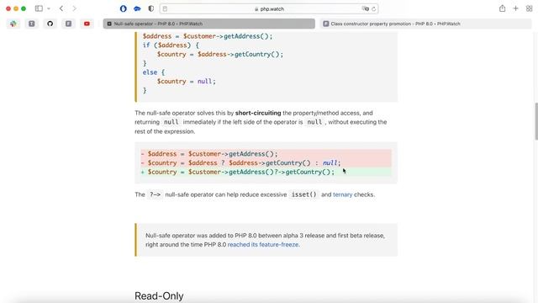The image size is (538, 303).
Task: Switch to the Class constructor property promotion tab
Action: tap(425, 24)
